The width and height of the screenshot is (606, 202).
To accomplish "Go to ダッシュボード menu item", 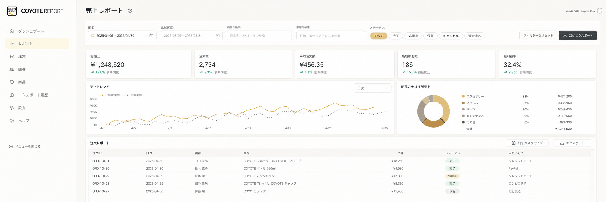I will 37,31.
